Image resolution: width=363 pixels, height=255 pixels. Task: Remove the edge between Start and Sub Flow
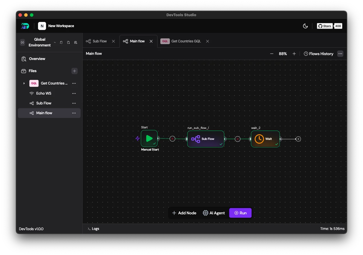[172, 139]
